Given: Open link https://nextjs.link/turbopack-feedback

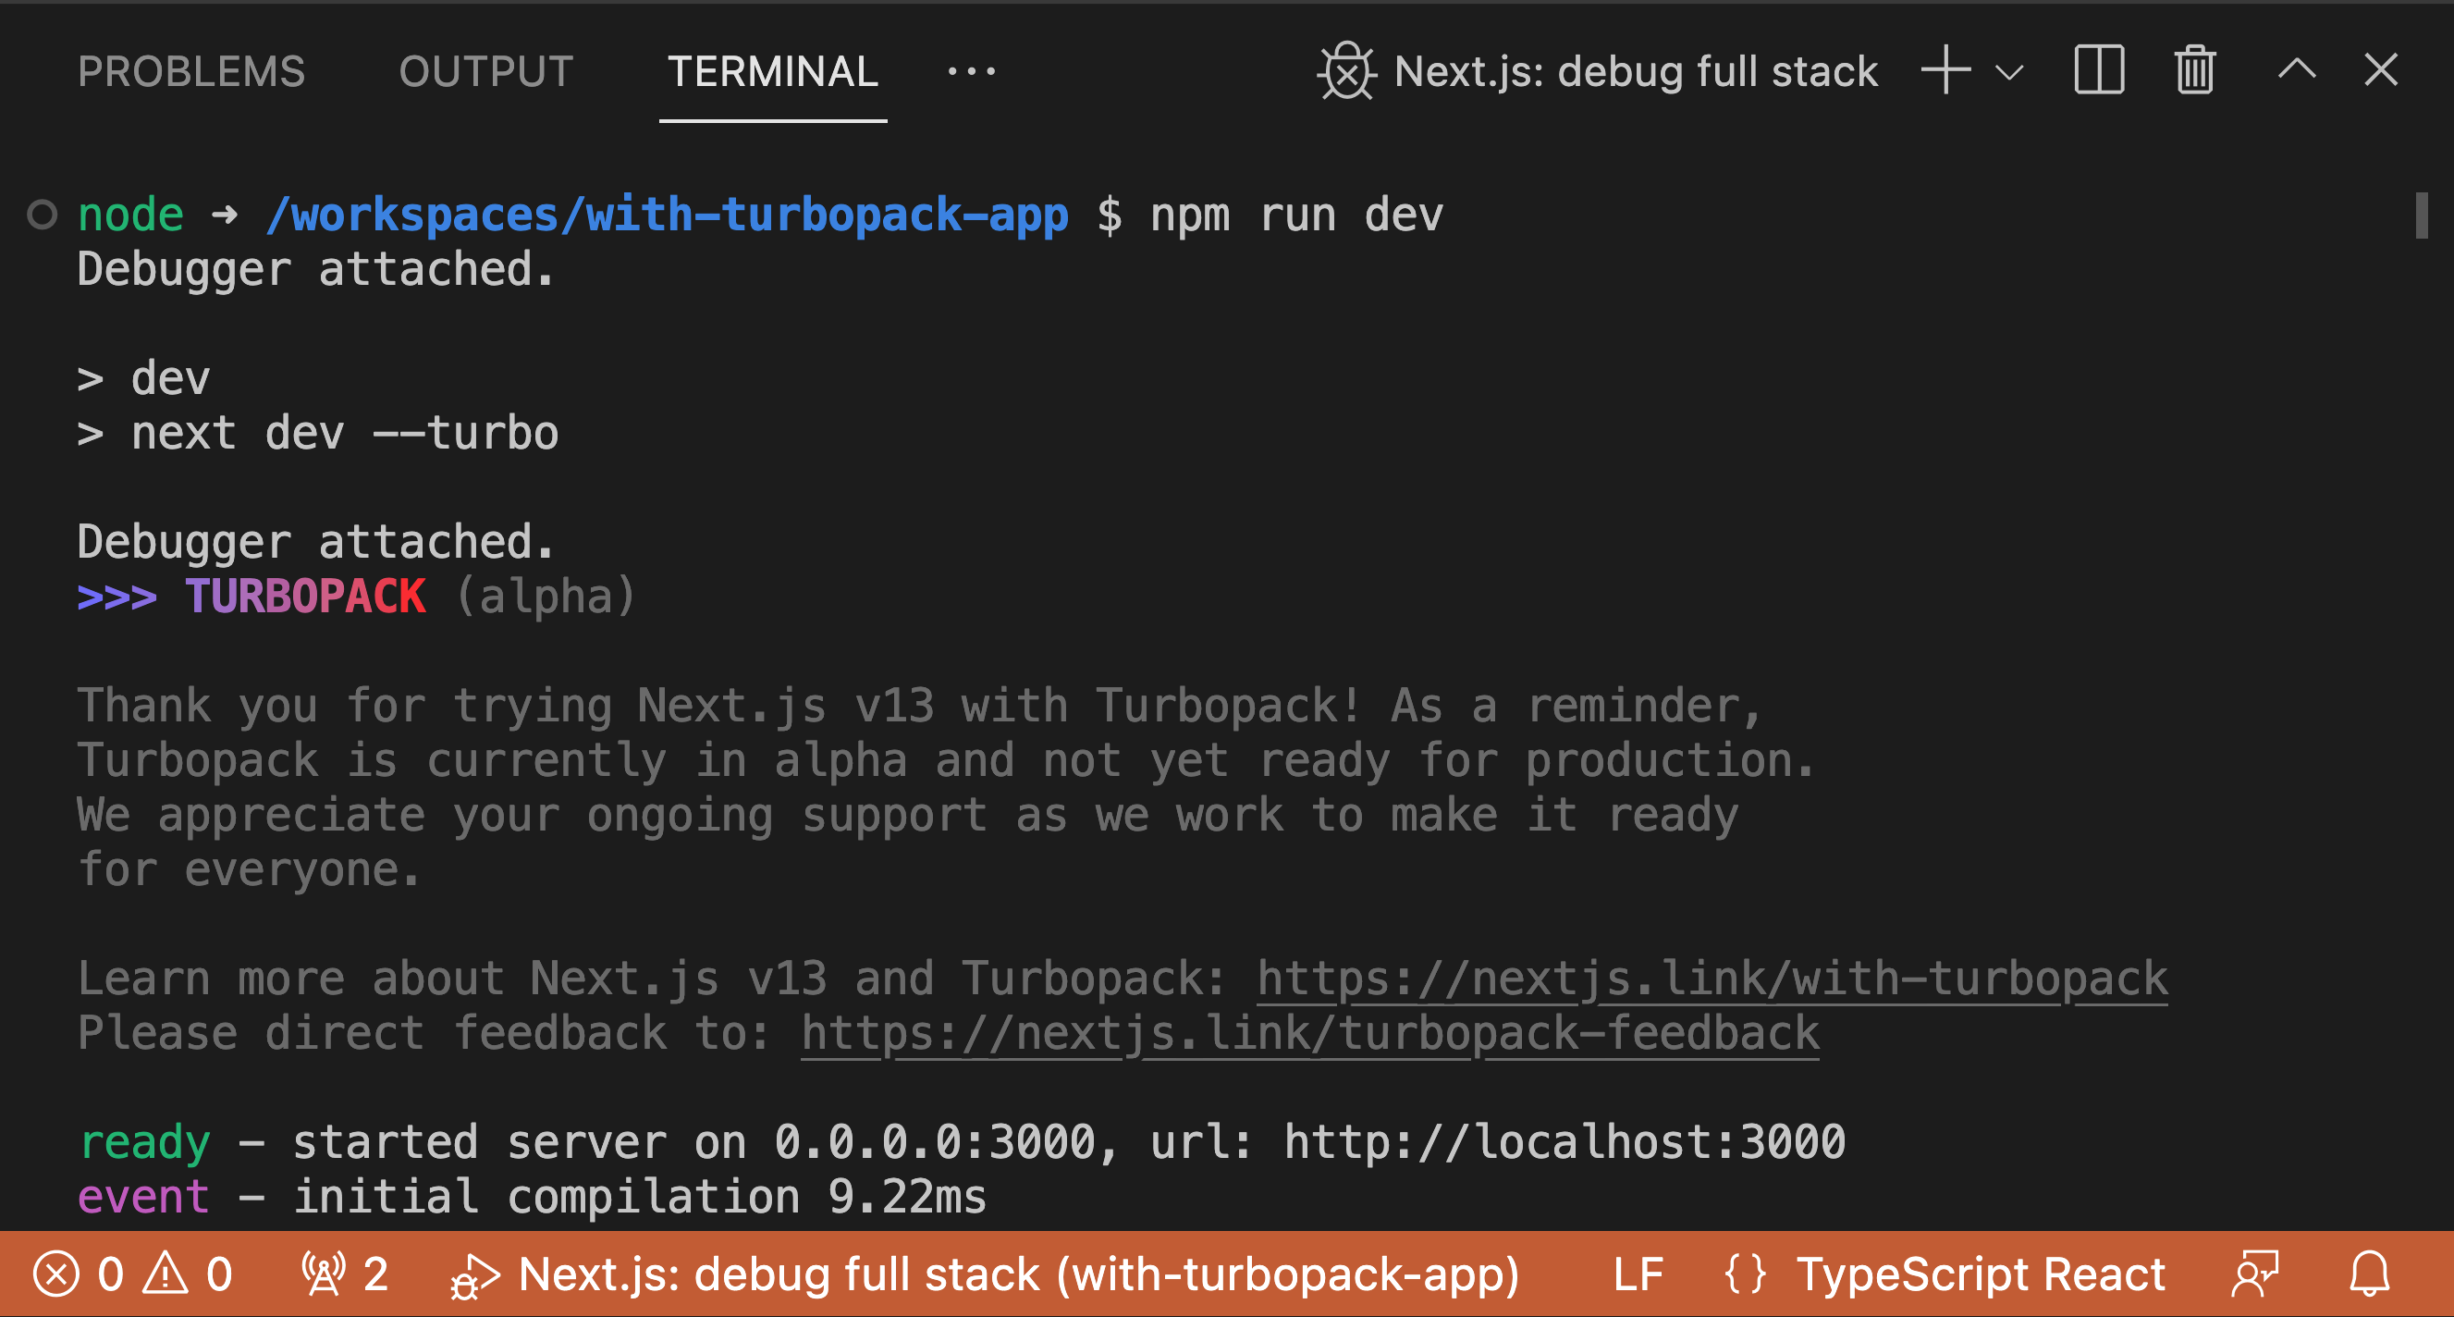Looking at the screenshot, I should (x=1310, y=1034).
